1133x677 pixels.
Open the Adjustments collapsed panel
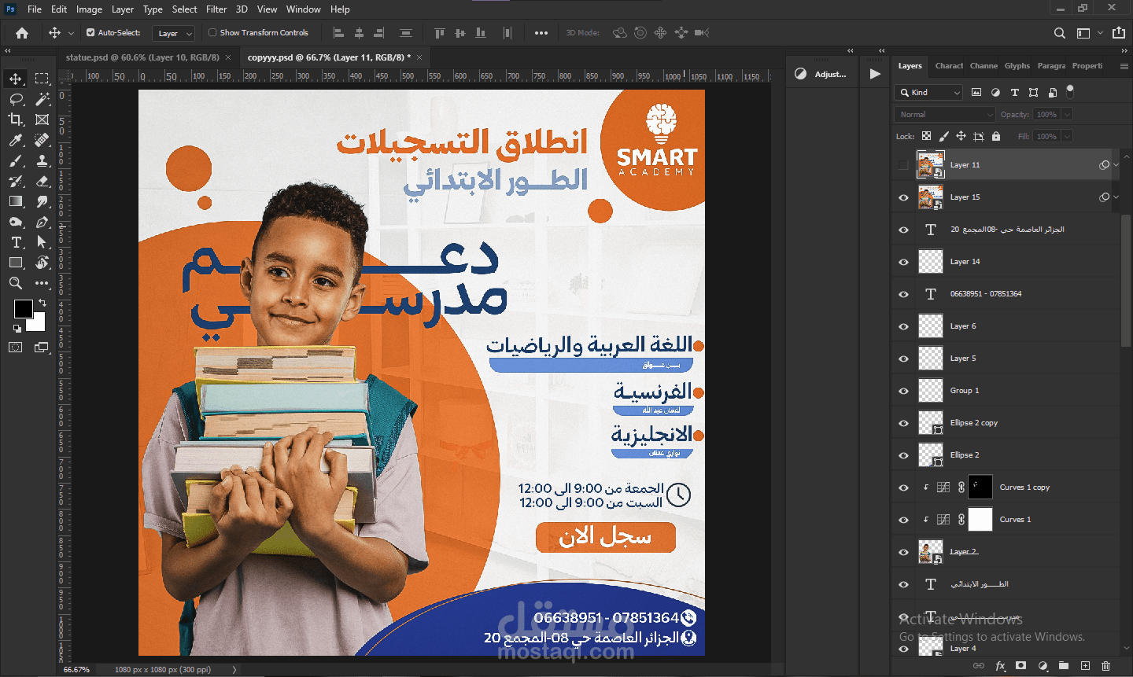(821, 74)
